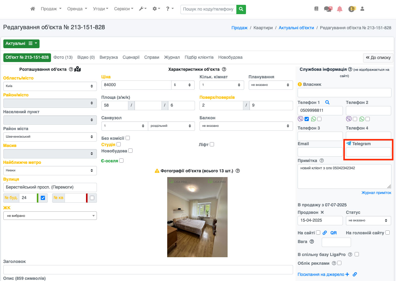Click the green search magnifier button
396x281 pixels.
click(x=241, y=9)
